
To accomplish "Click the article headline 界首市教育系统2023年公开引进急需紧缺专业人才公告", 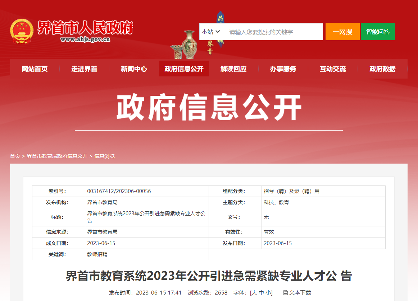I will point(209,276).
